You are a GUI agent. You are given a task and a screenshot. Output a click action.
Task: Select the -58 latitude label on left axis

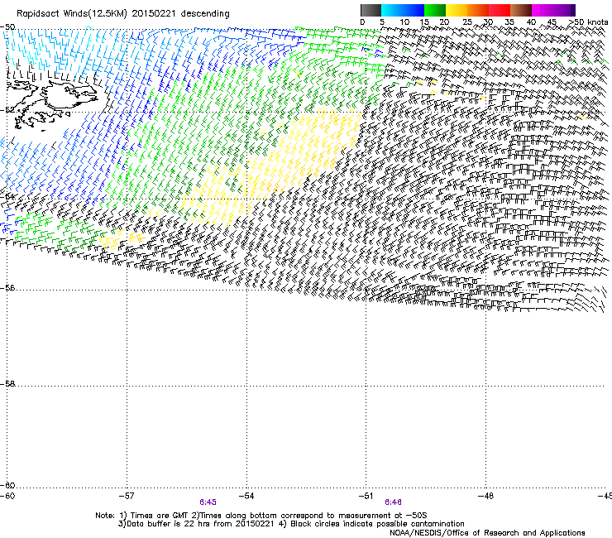(x=7, y=384)
